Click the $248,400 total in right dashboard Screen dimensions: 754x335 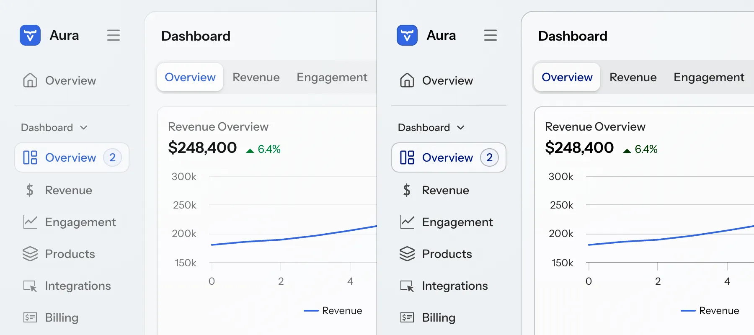tap(579, 147)
